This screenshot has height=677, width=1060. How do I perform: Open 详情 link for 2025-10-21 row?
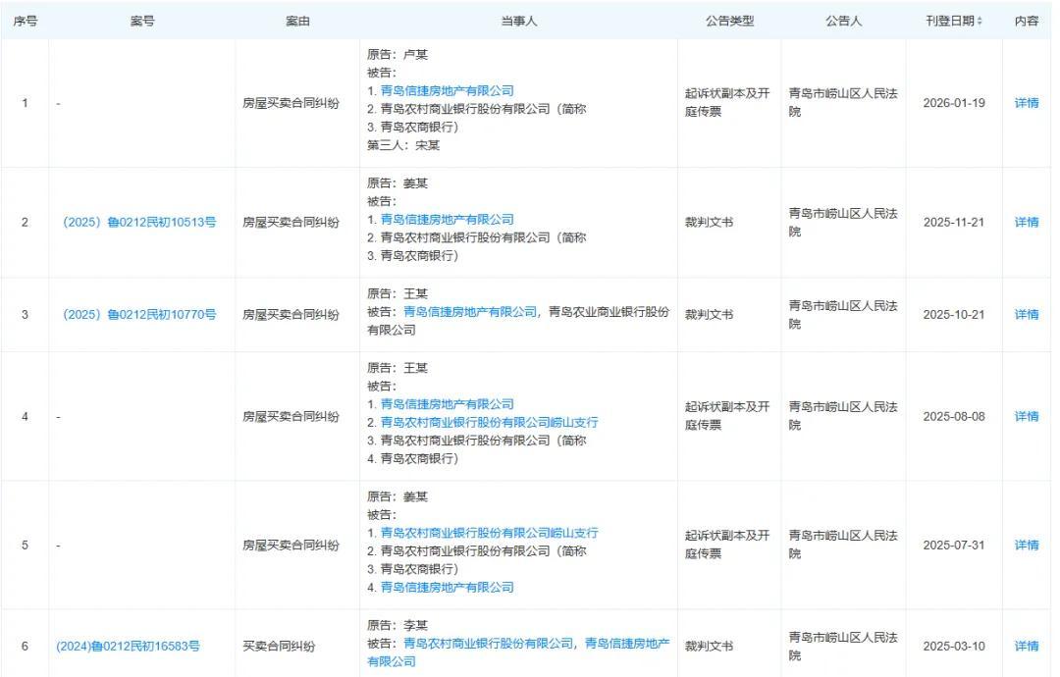(x=1027, y=314)
